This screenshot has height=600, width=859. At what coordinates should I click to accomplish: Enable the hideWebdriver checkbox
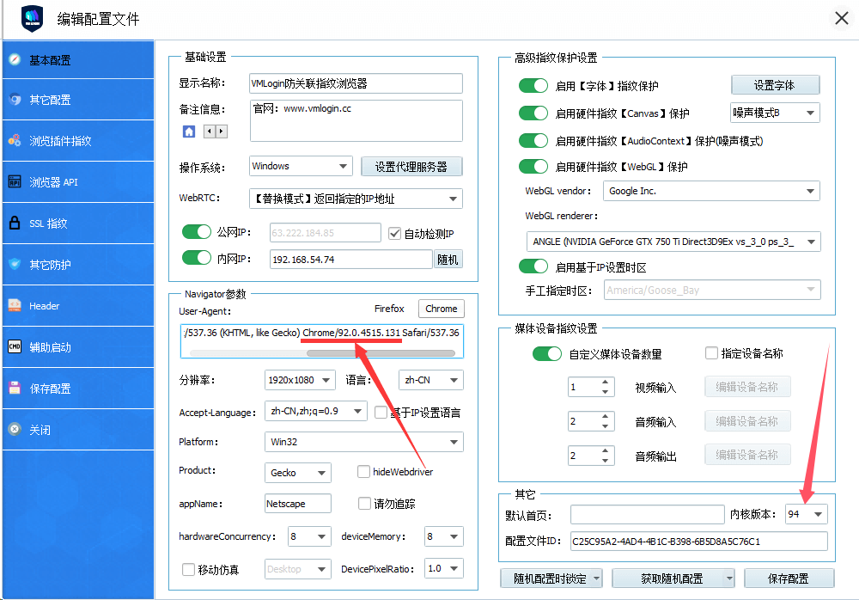[363, 472]
